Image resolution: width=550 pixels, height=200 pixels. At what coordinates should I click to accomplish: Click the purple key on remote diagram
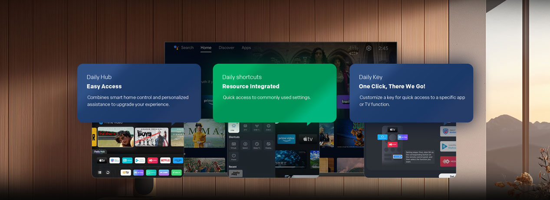click(402, 137)
